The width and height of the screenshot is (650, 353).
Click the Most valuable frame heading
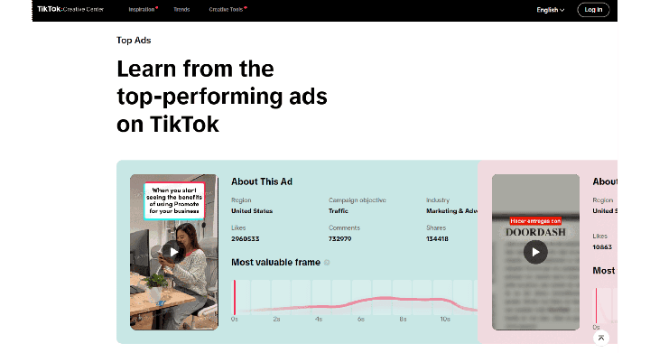[275, 262]
